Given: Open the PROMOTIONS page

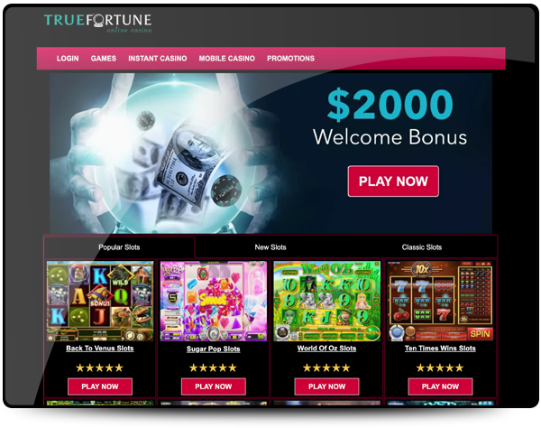Looking at the screenshot, I should tap(290, 59).
